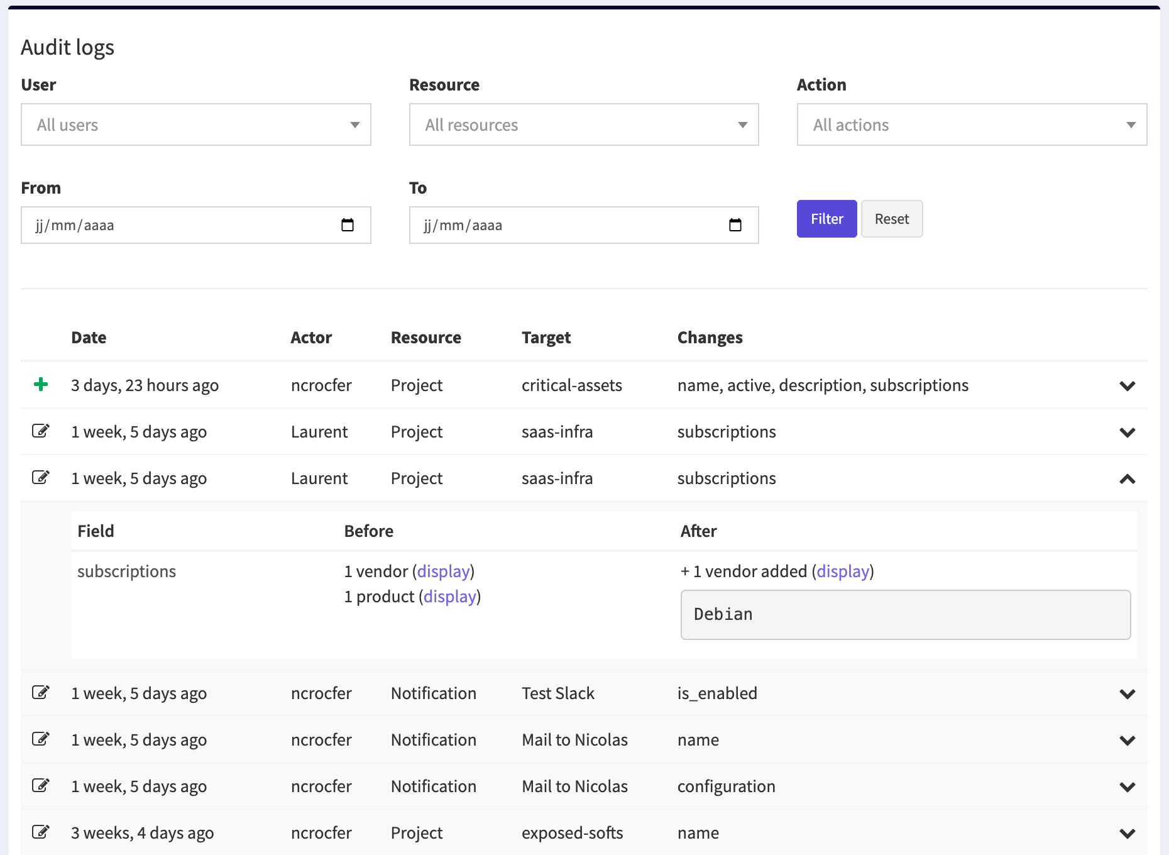This screenshot has height=855, width=1169.
Task: Open the From date calendar picker icon
Action: pyautogui.click(x=348, y=225)
